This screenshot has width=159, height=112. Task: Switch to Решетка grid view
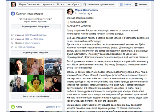click(x=141, y=5)
